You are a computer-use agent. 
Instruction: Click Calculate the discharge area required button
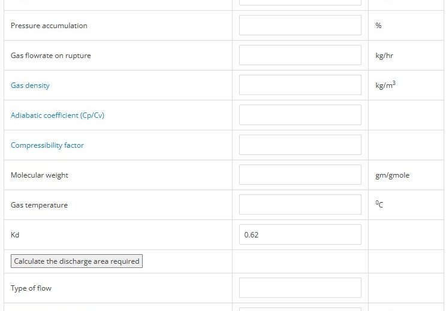[x=77, y=261]
